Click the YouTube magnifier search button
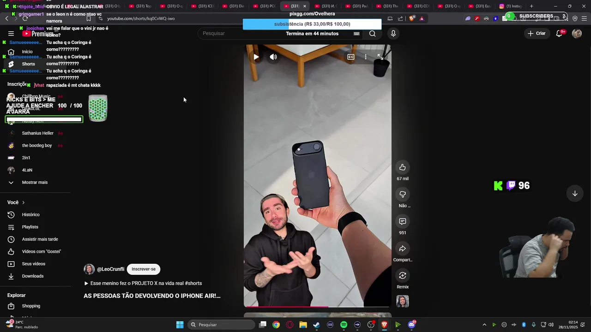Viewport: 591px width, 332px height. tap(372, 34)
